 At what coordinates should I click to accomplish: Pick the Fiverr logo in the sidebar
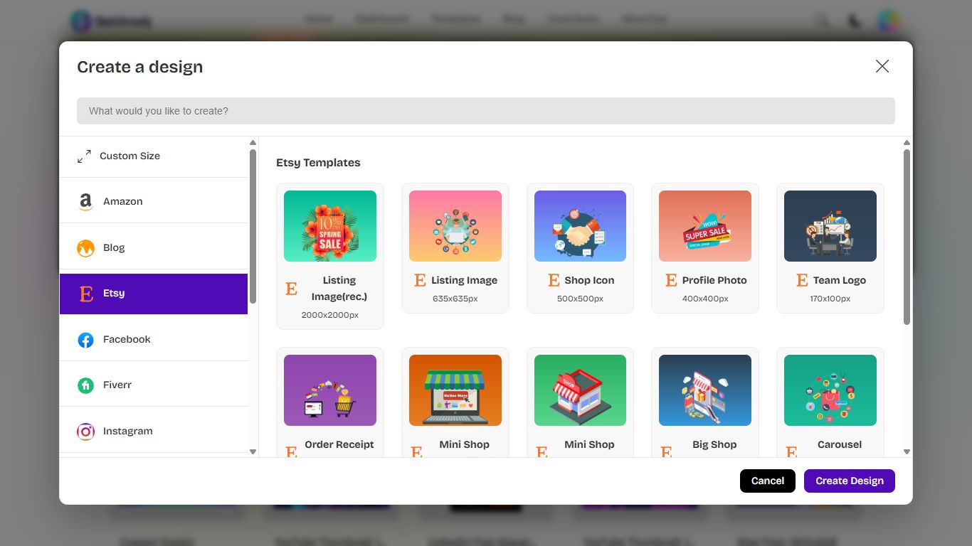85,385
